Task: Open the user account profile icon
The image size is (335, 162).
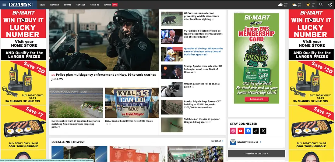Action: point(330,5)
